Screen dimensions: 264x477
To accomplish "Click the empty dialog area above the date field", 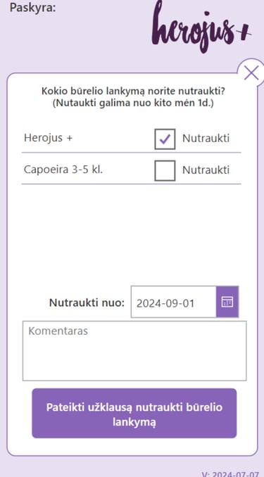I will [131, 234].
